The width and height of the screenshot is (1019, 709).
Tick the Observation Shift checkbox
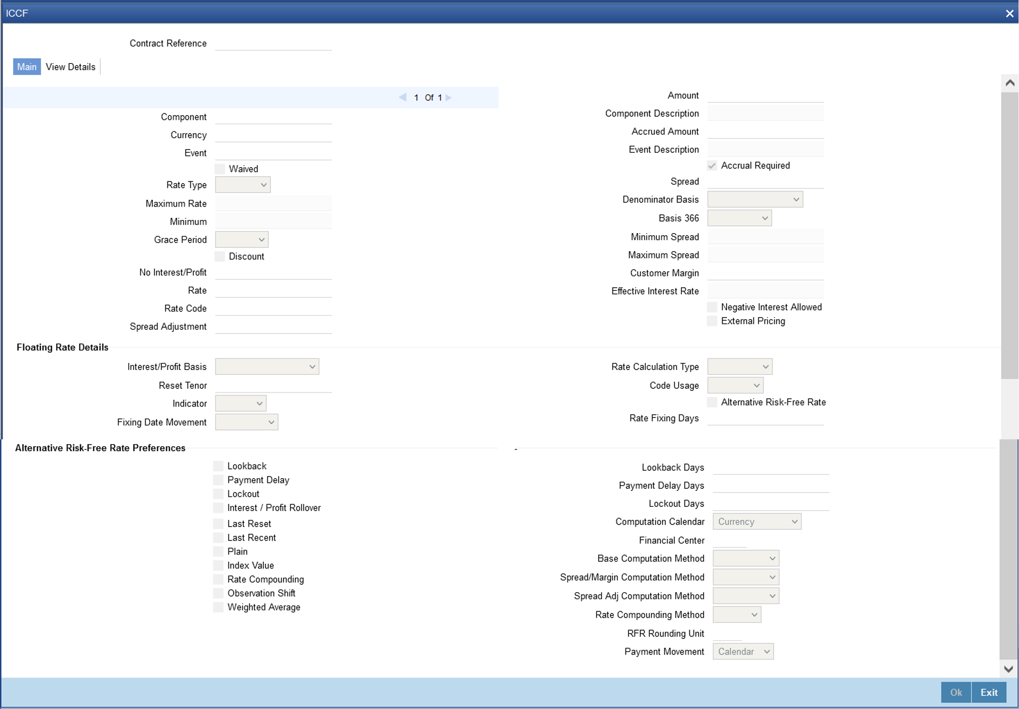(x=218, y=593)
